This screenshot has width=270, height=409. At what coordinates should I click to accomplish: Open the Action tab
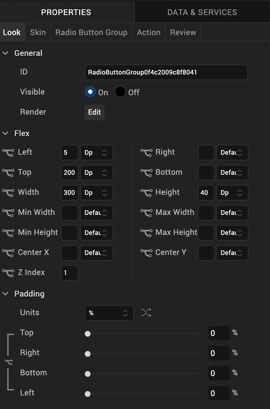point(149,32)
